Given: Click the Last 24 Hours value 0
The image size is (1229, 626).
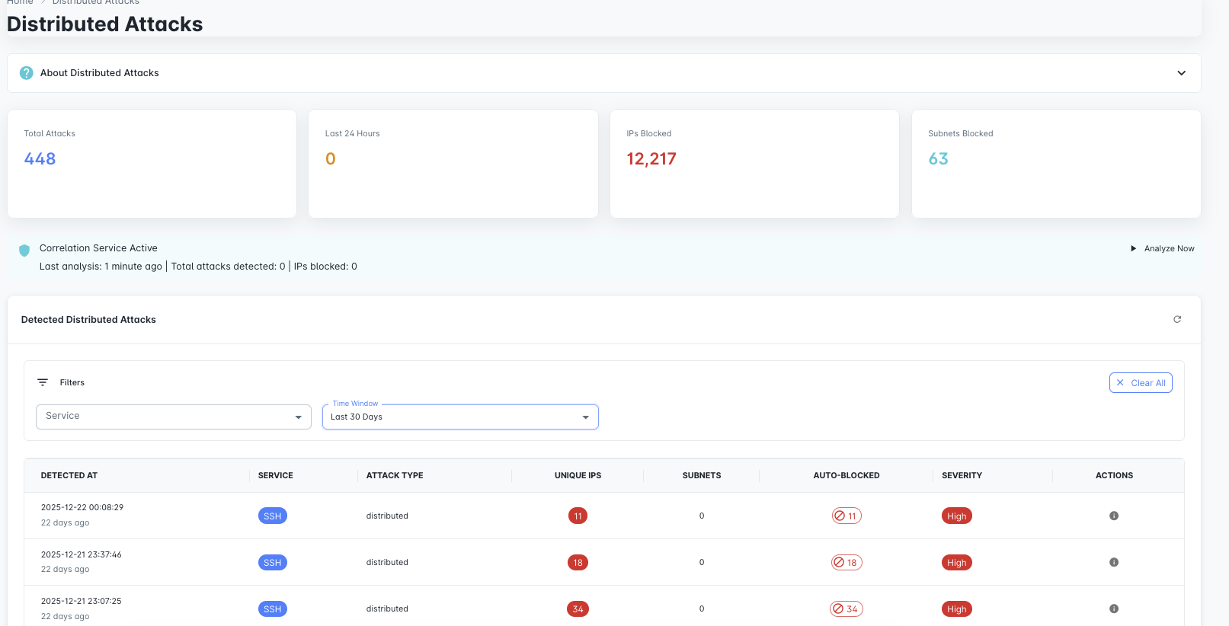Looking at the screenshot, I should coord(331,159).
